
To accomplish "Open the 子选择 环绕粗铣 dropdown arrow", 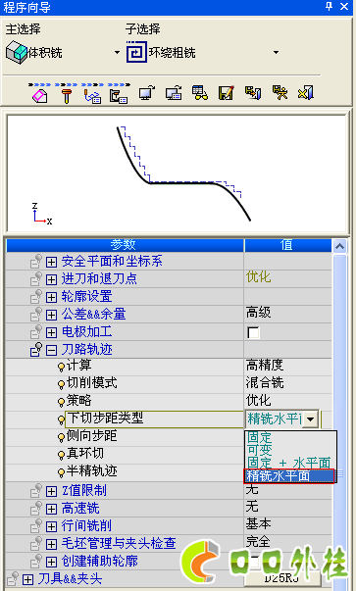I will pyautogui.click(x=277, y=52).
